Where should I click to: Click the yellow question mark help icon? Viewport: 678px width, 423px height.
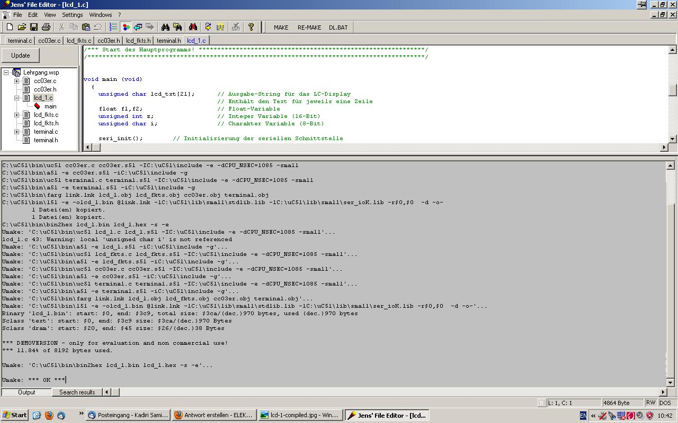[251, 27]
